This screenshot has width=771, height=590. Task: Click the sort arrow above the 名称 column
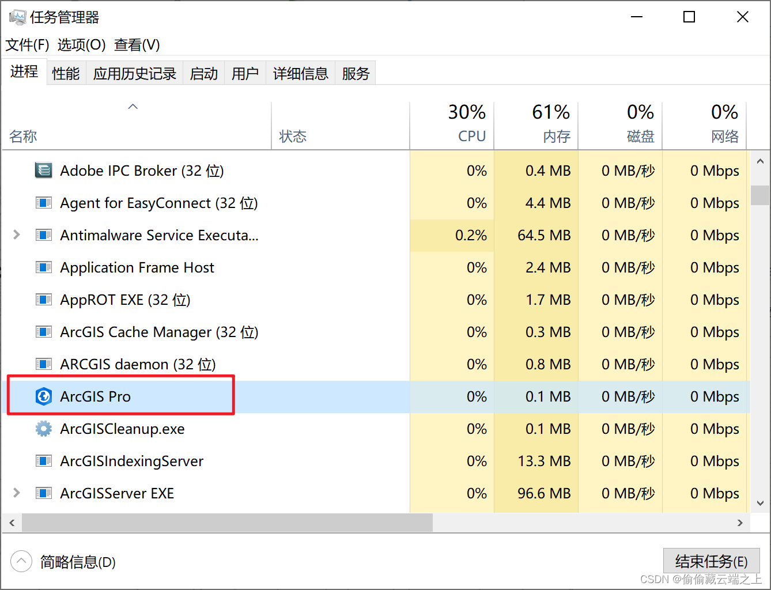[133, 107]
